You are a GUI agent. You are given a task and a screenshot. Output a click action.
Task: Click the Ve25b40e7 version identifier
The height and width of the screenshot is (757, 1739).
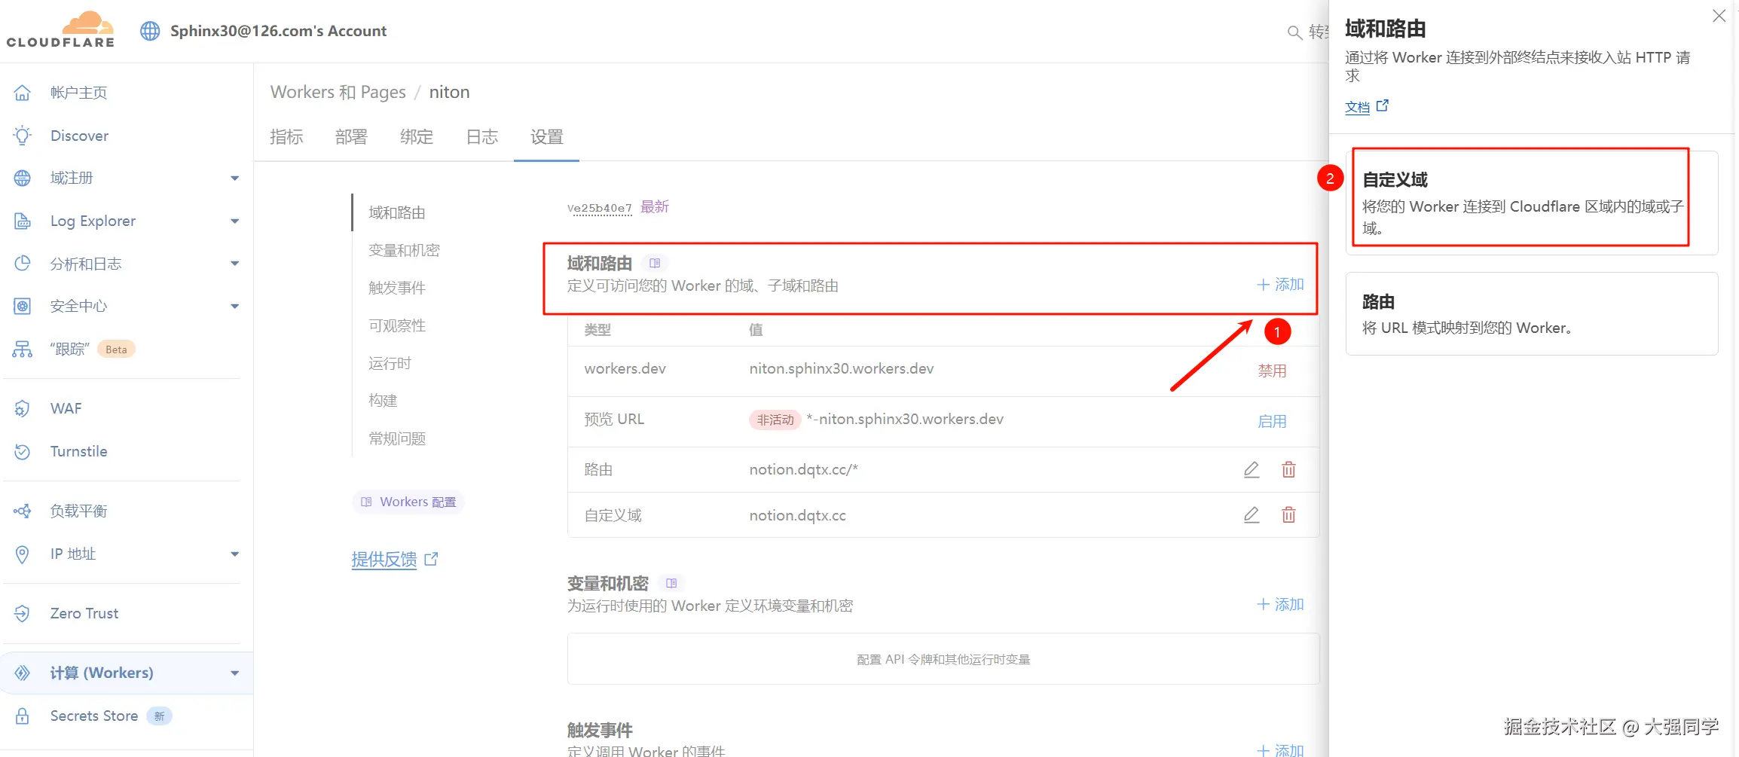[600, 208]
